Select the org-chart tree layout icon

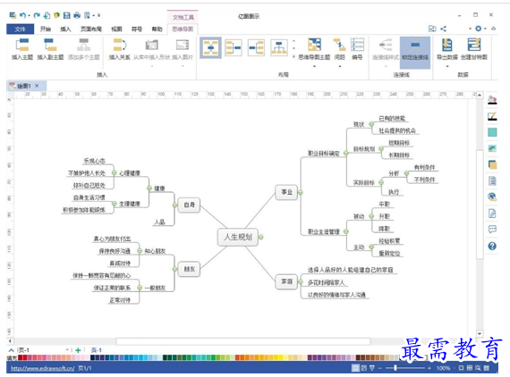(279, 47)
